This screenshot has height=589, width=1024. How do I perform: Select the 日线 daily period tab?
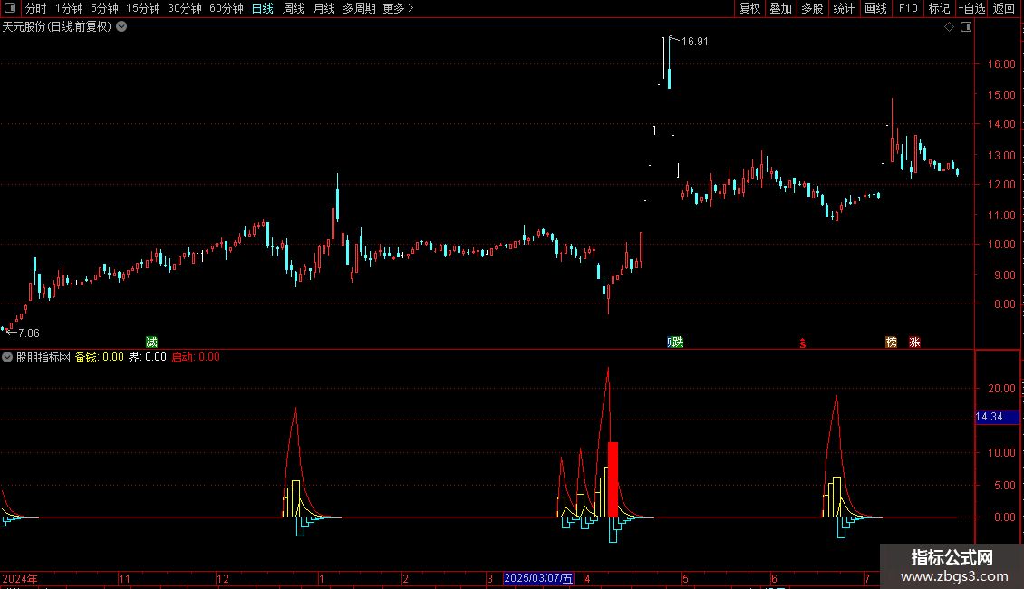[263, 8]
